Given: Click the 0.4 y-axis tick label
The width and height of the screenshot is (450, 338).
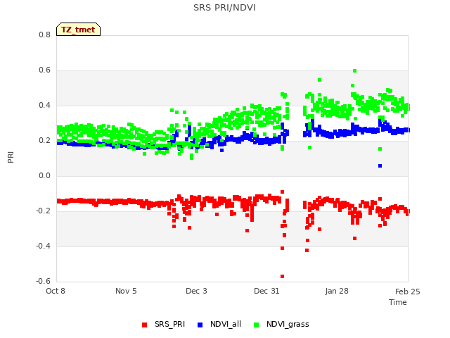Looking at the screenshot, I should pyautogui.click(x=44, y=105).
